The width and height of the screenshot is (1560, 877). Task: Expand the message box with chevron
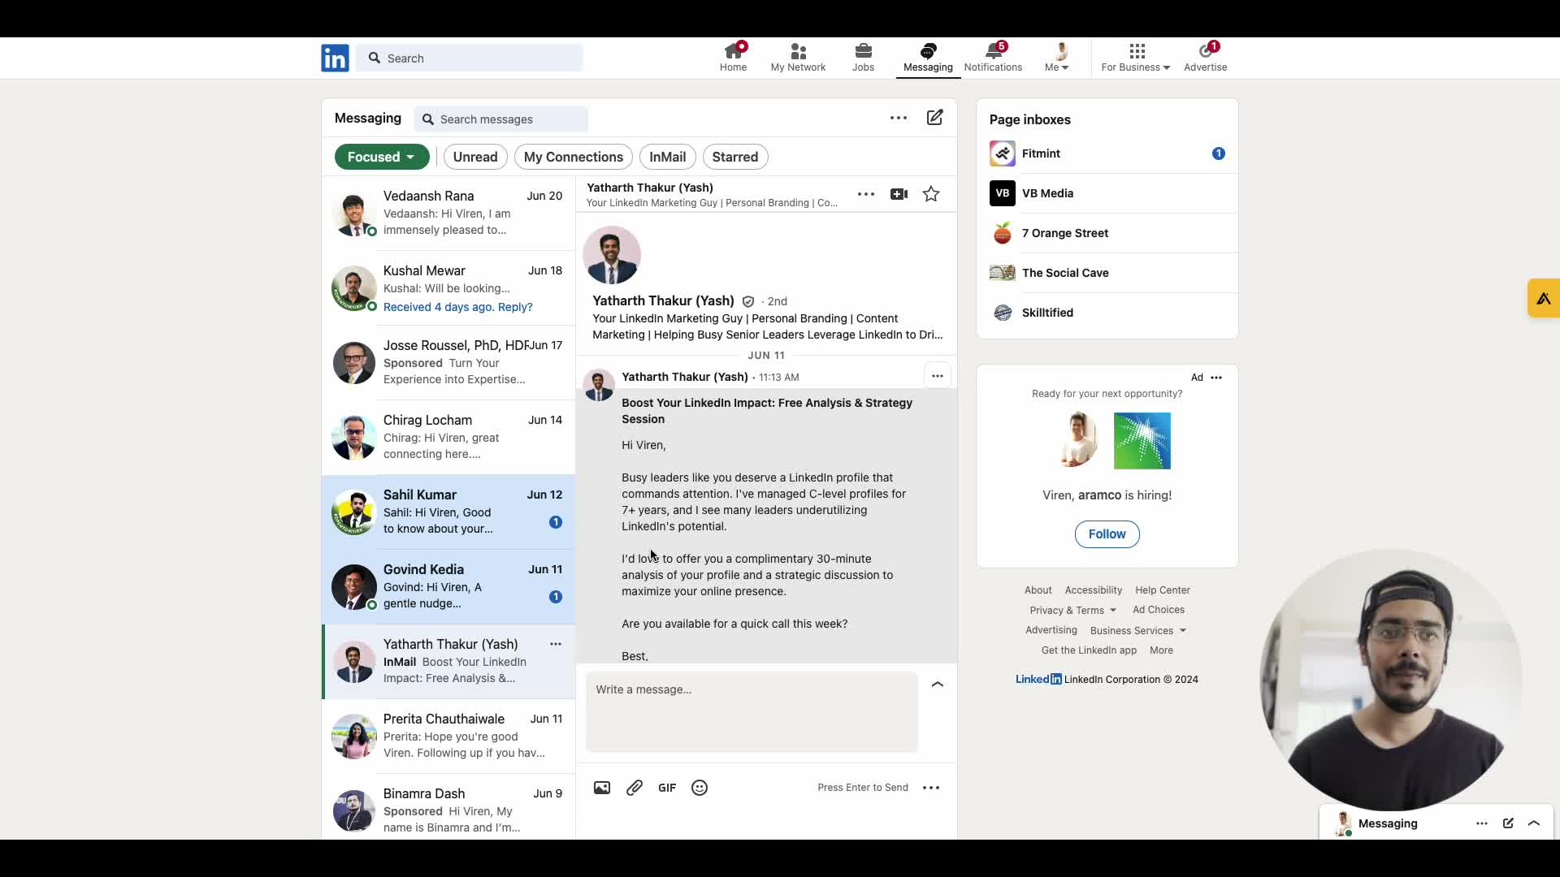(937, 685)
